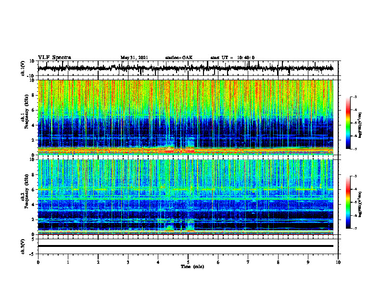Click the ch.1(V) waveform trace panel
This screenshot has width=381, height=294.
pos(188,68)
